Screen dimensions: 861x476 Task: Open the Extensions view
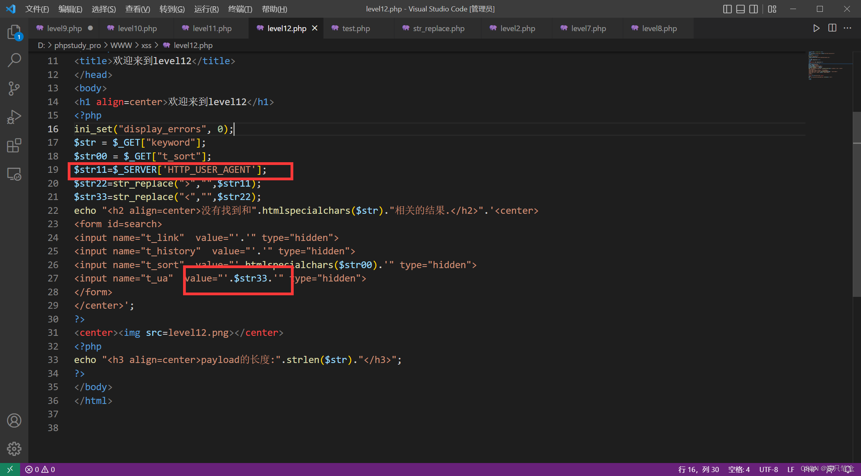click(14, 145)
